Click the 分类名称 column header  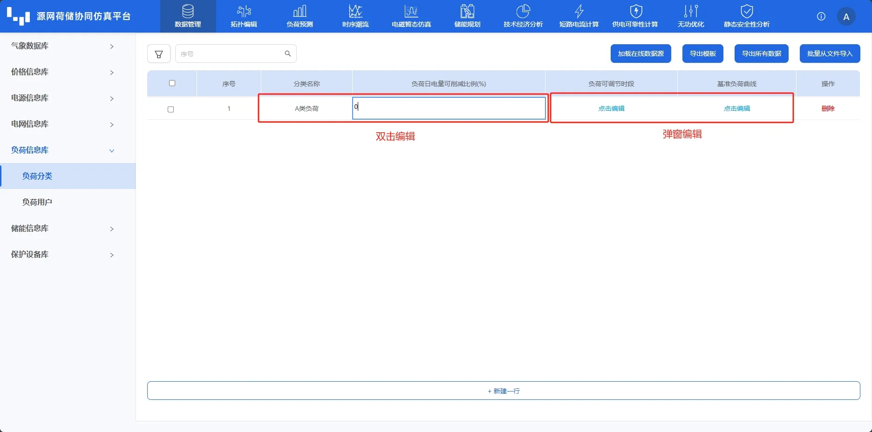(x=307, y=84)
